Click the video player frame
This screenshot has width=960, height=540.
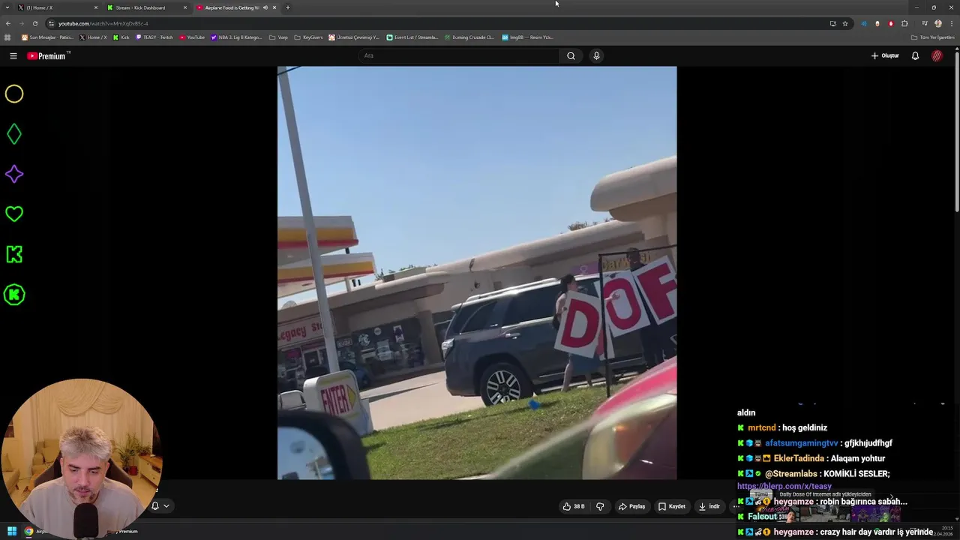click(x=477, y=273)
